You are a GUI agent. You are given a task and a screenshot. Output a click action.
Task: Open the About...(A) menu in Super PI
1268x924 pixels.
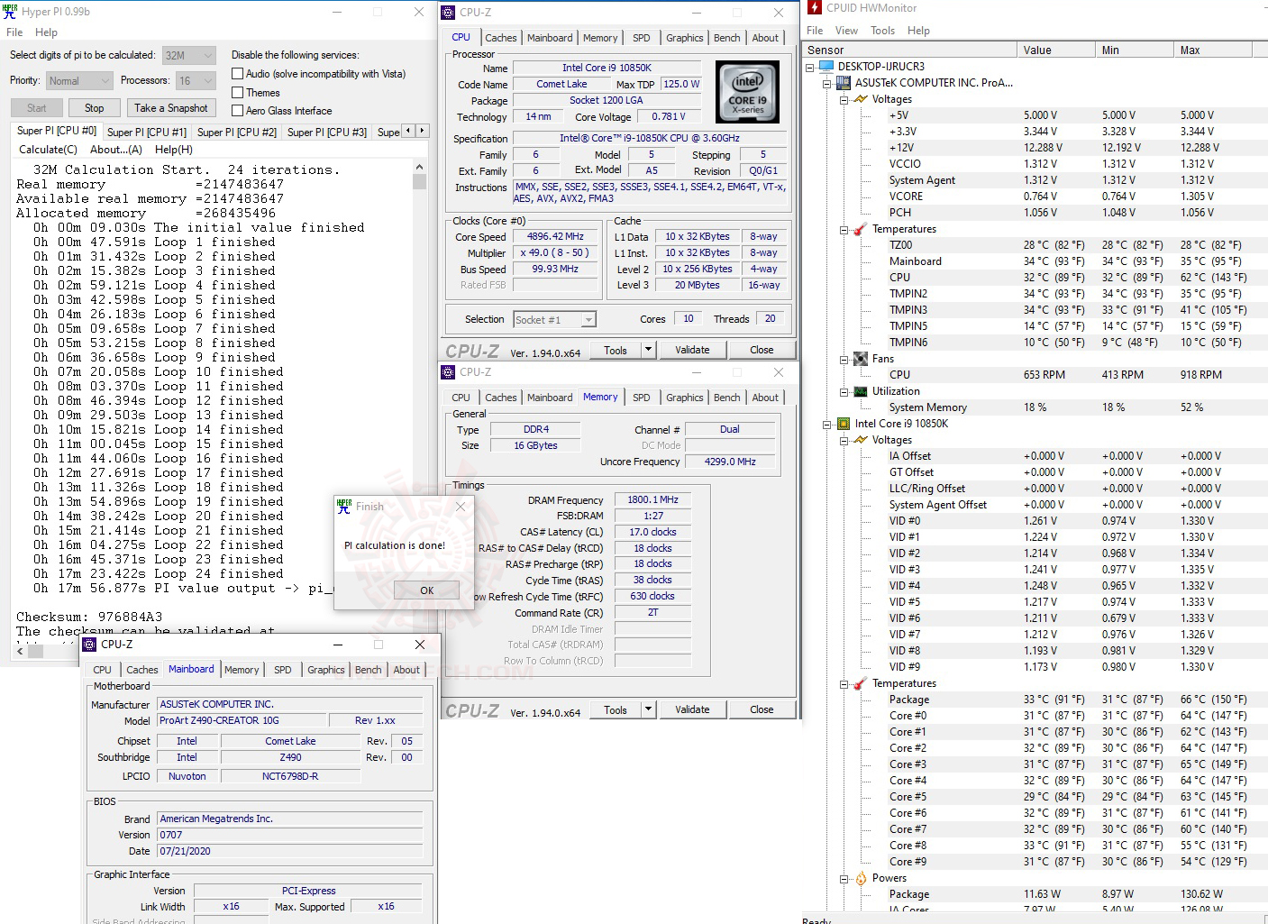pyautogui.click(x=116, y=150)
